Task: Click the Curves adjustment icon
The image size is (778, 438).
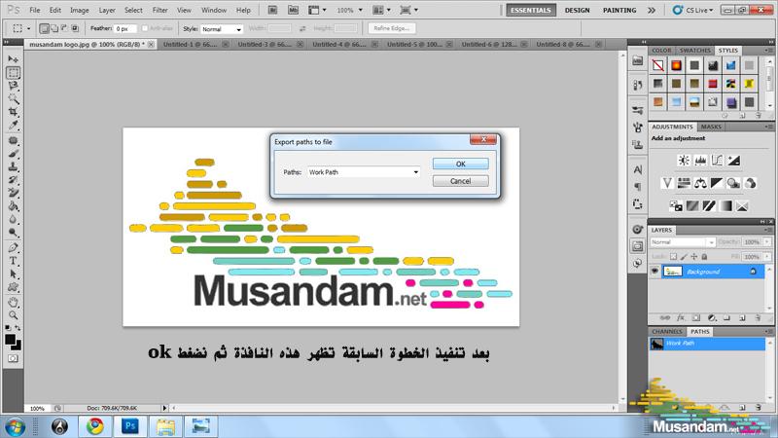Action: tap(717, 160)
